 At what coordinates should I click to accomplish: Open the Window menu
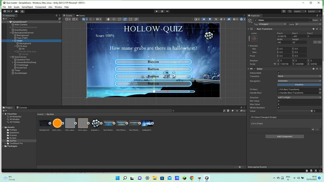[x=58, y=7]
